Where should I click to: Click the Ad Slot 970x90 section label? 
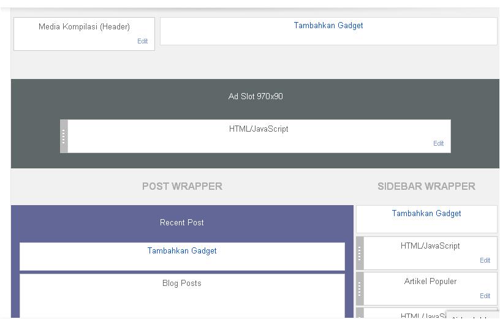(256, 97)
